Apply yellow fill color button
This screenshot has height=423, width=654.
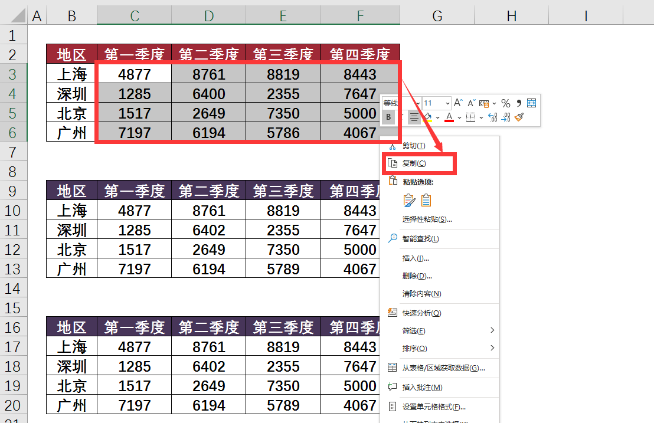point(427,117)
